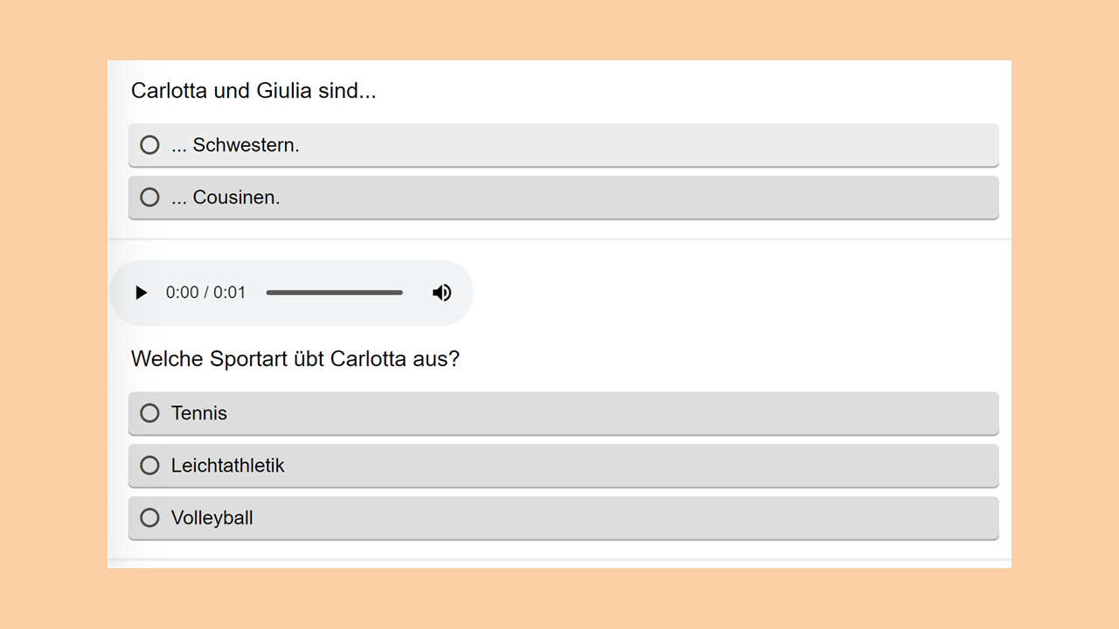Viewport: 1119px width, 629px height.
Task: Click the "... Cousinen." answer label text
Action: (226, 197)
